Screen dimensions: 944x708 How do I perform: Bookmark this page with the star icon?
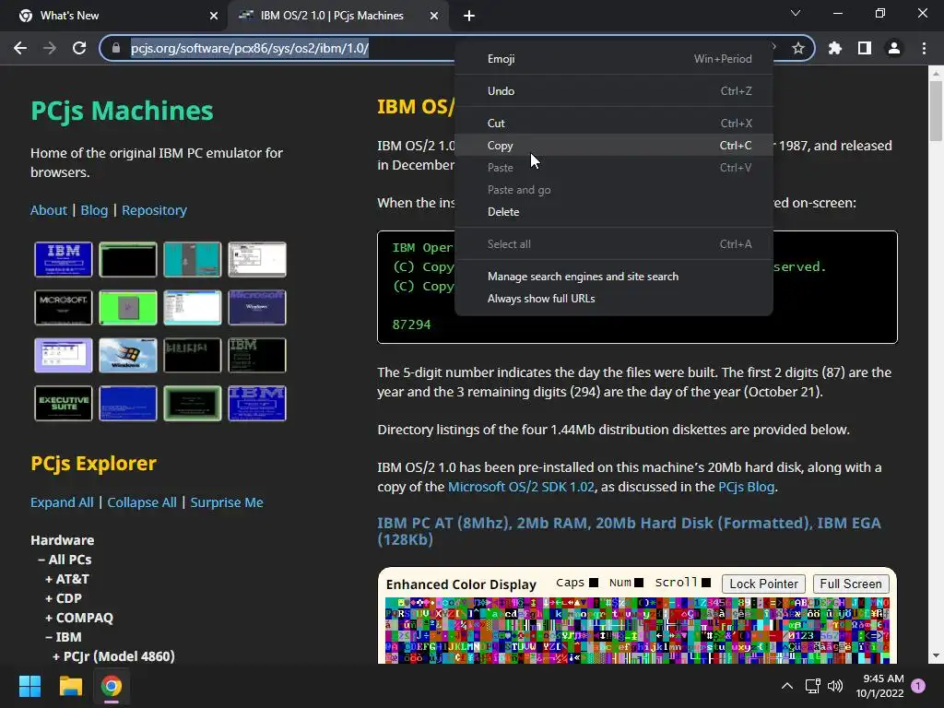[x=798, y=48]
